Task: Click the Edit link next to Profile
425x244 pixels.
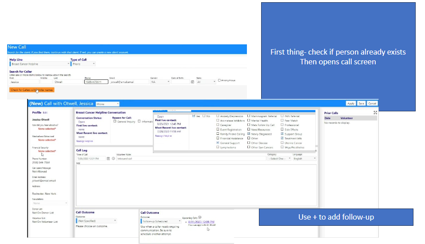Action: 45,113
